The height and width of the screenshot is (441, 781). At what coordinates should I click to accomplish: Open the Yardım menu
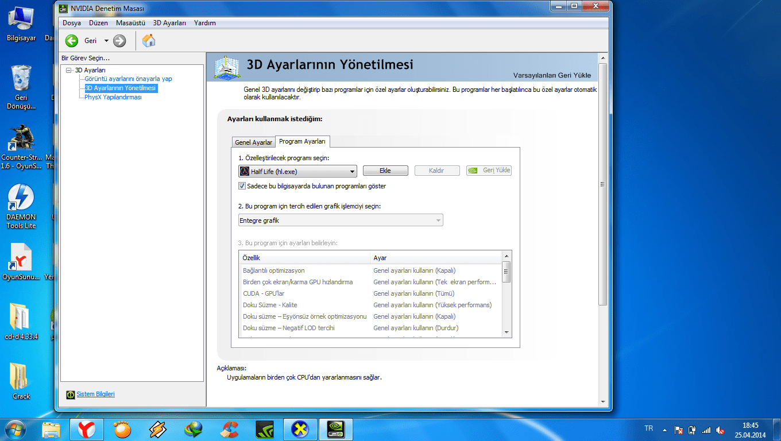coord(205,23)
